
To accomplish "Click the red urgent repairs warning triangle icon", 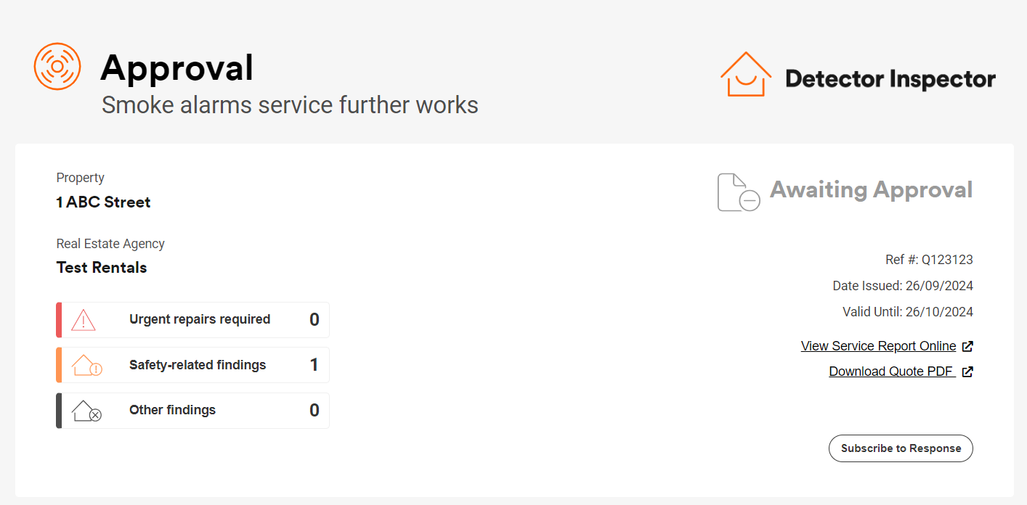I will tap(84, 319).
